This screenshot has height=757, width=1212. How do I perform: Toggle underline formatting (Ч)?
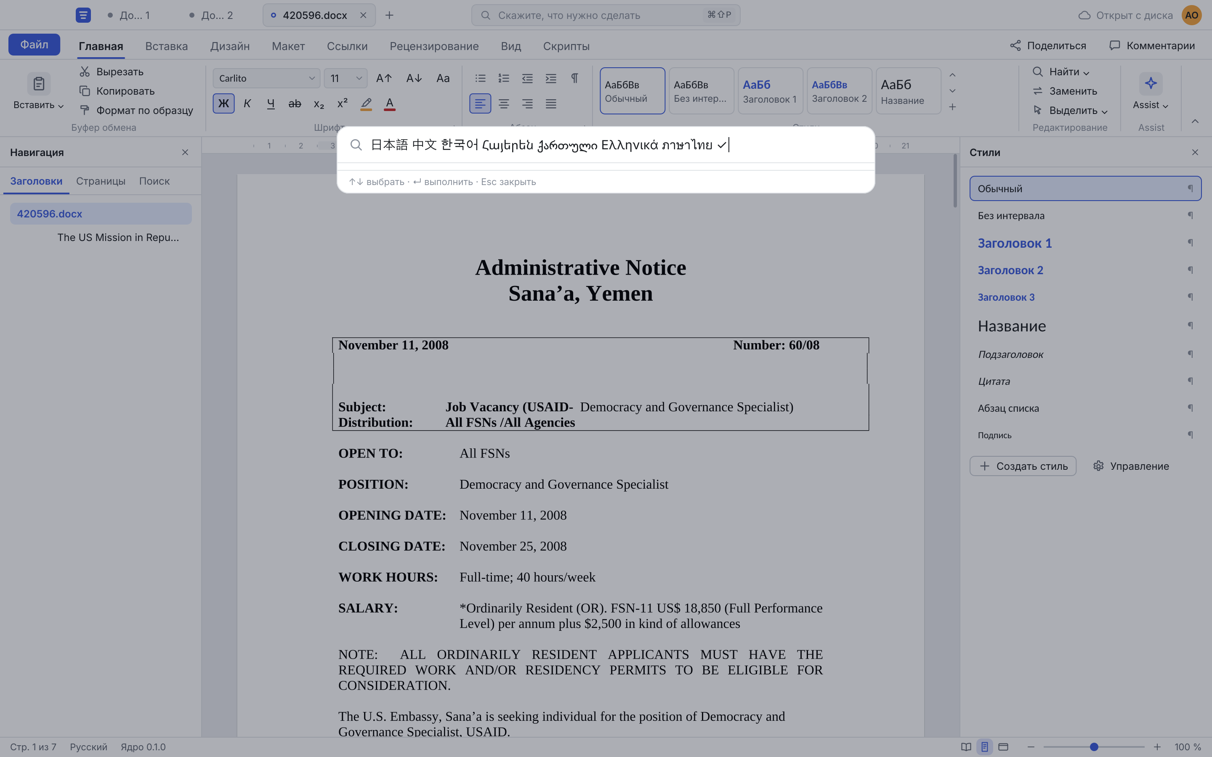point(271,103)
